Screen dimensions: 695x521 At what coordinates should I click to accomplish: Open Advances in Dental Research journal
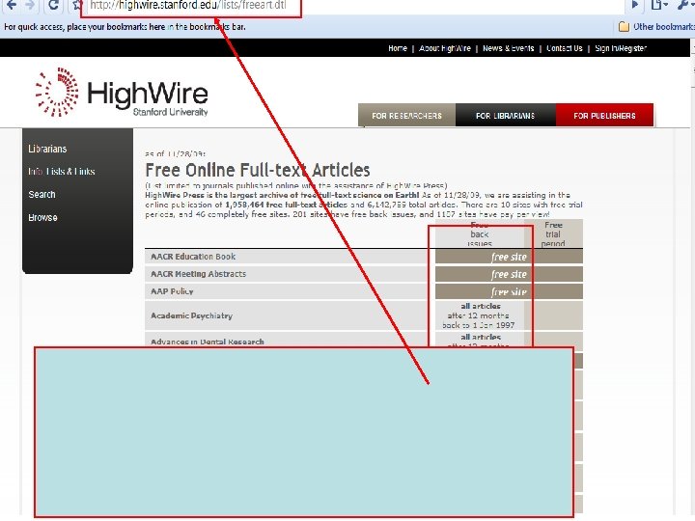click(x=207, y=342)
